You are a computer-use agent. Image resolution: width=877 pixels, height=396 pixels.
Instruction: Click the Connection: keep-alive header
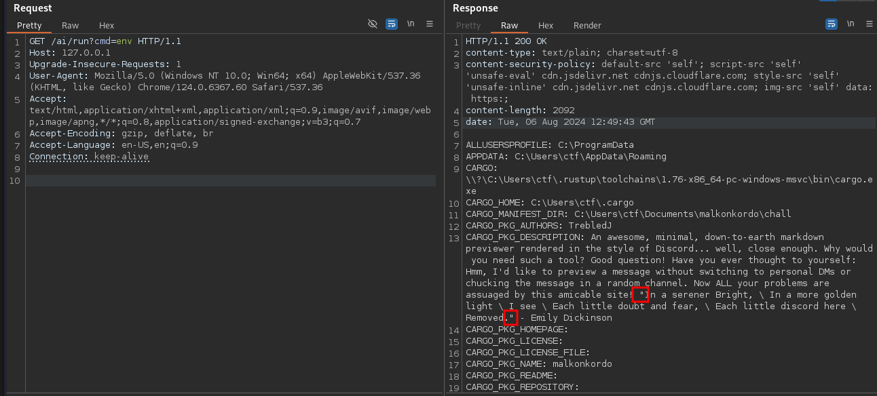[89, 157]
